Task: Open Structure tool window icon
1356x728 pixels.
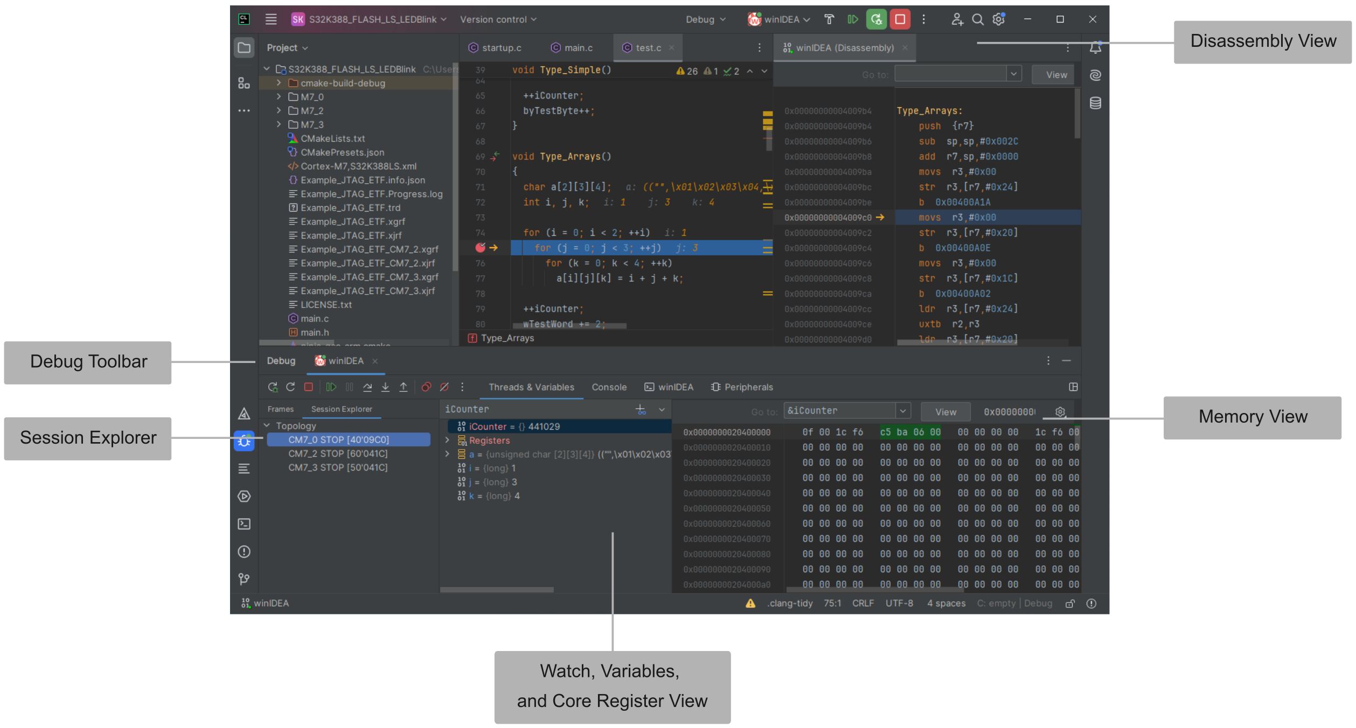Action: pyautogui.click(x=244, y=83)
